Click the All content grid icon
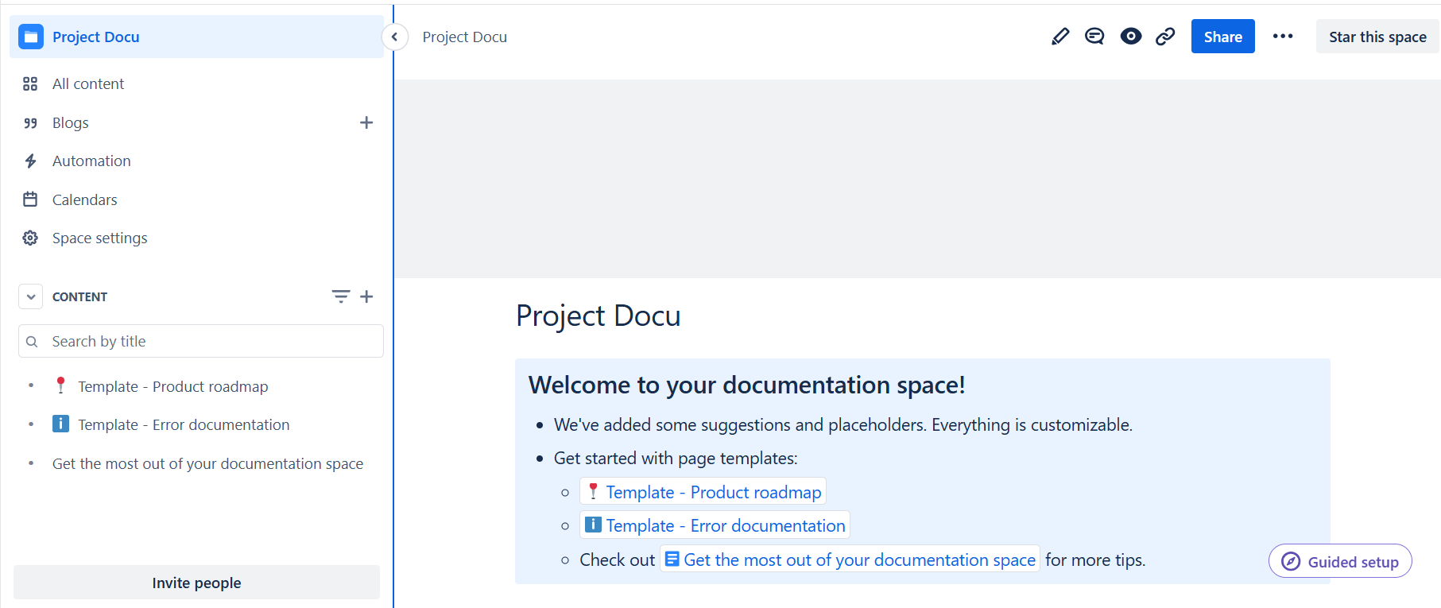Viewport: 1441px width, 608px height. click(30, 83)
